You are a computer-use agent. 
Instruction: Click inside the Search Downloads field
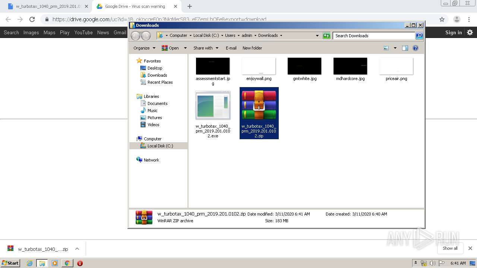374,36
